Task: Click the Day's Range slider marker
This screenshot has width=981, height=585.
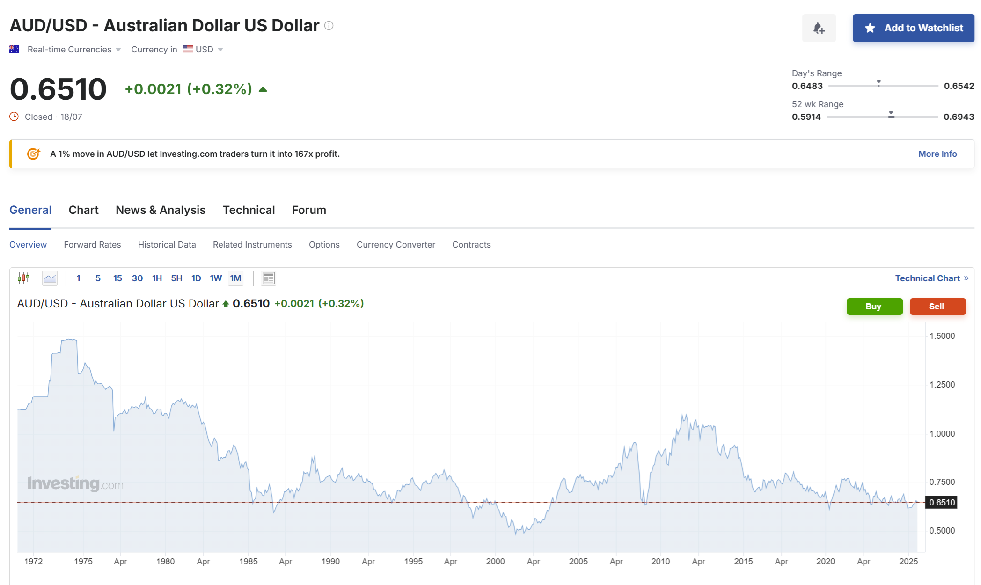Action: [879, 83]
